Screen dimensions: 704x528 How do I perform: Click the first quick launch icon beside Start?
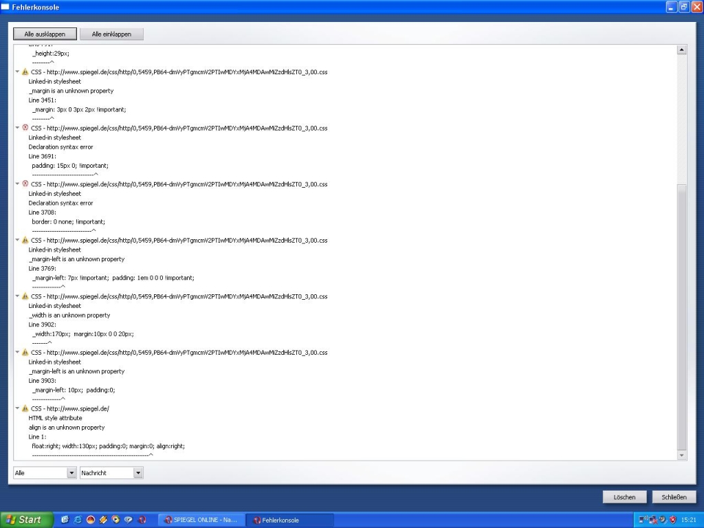click(65, 520)
